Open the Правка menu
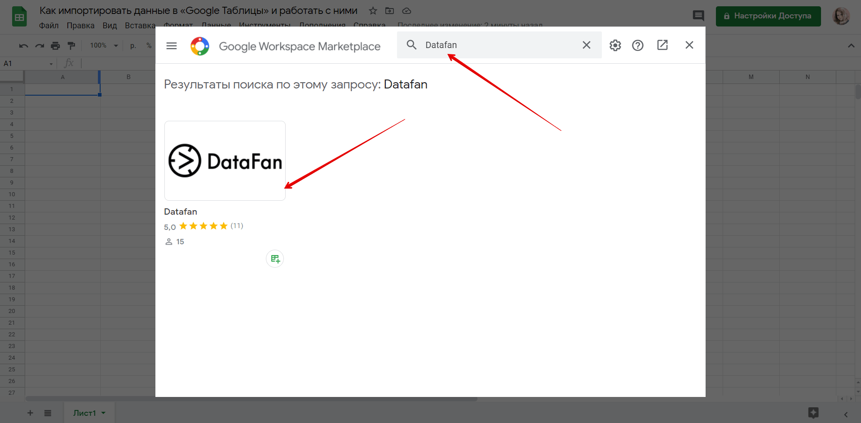 (x=80, y=26)
